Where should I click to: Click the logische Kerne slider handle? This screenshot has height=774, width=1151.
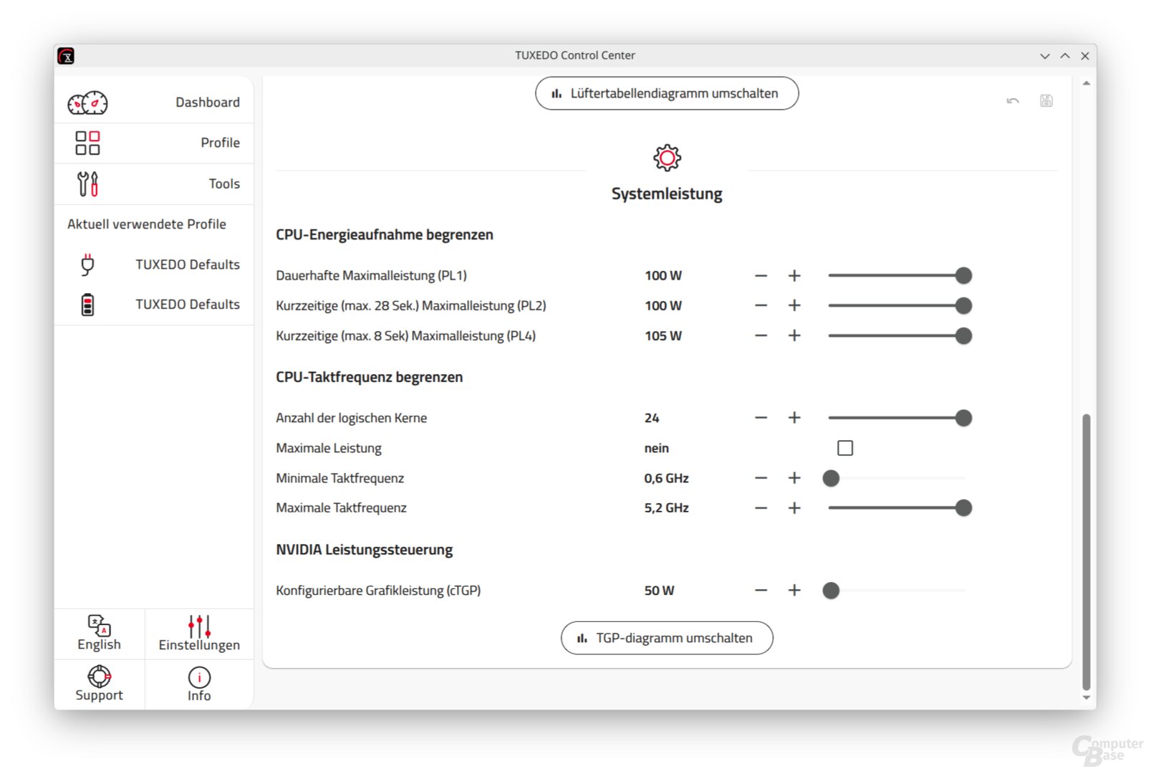point(963,418)
